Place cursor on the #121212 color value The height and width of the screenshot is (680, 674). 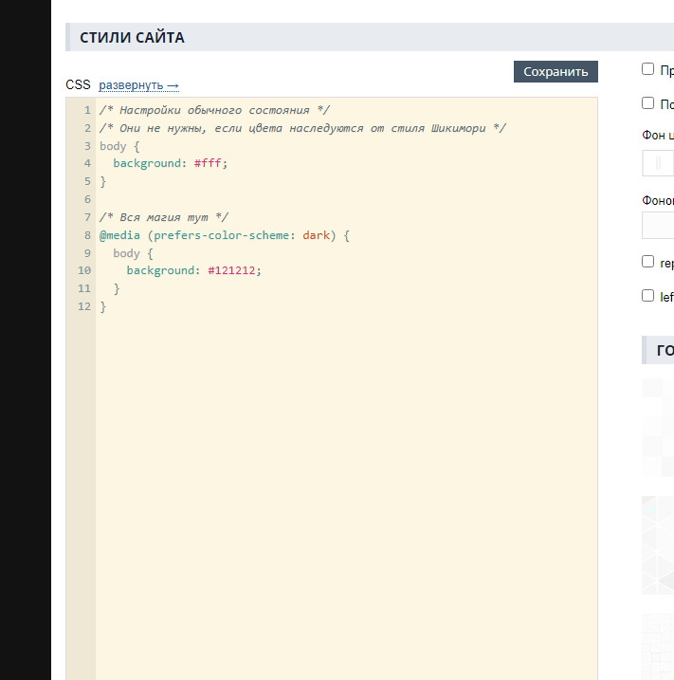coord(233,270)
